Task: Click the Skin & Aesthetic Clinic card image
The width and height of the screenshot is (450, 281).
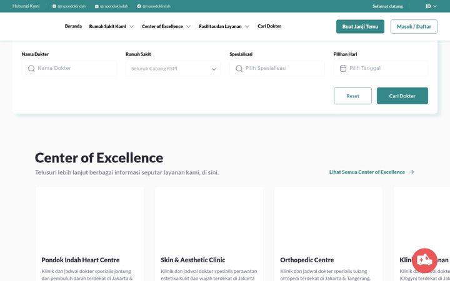Action: point(209,219)
